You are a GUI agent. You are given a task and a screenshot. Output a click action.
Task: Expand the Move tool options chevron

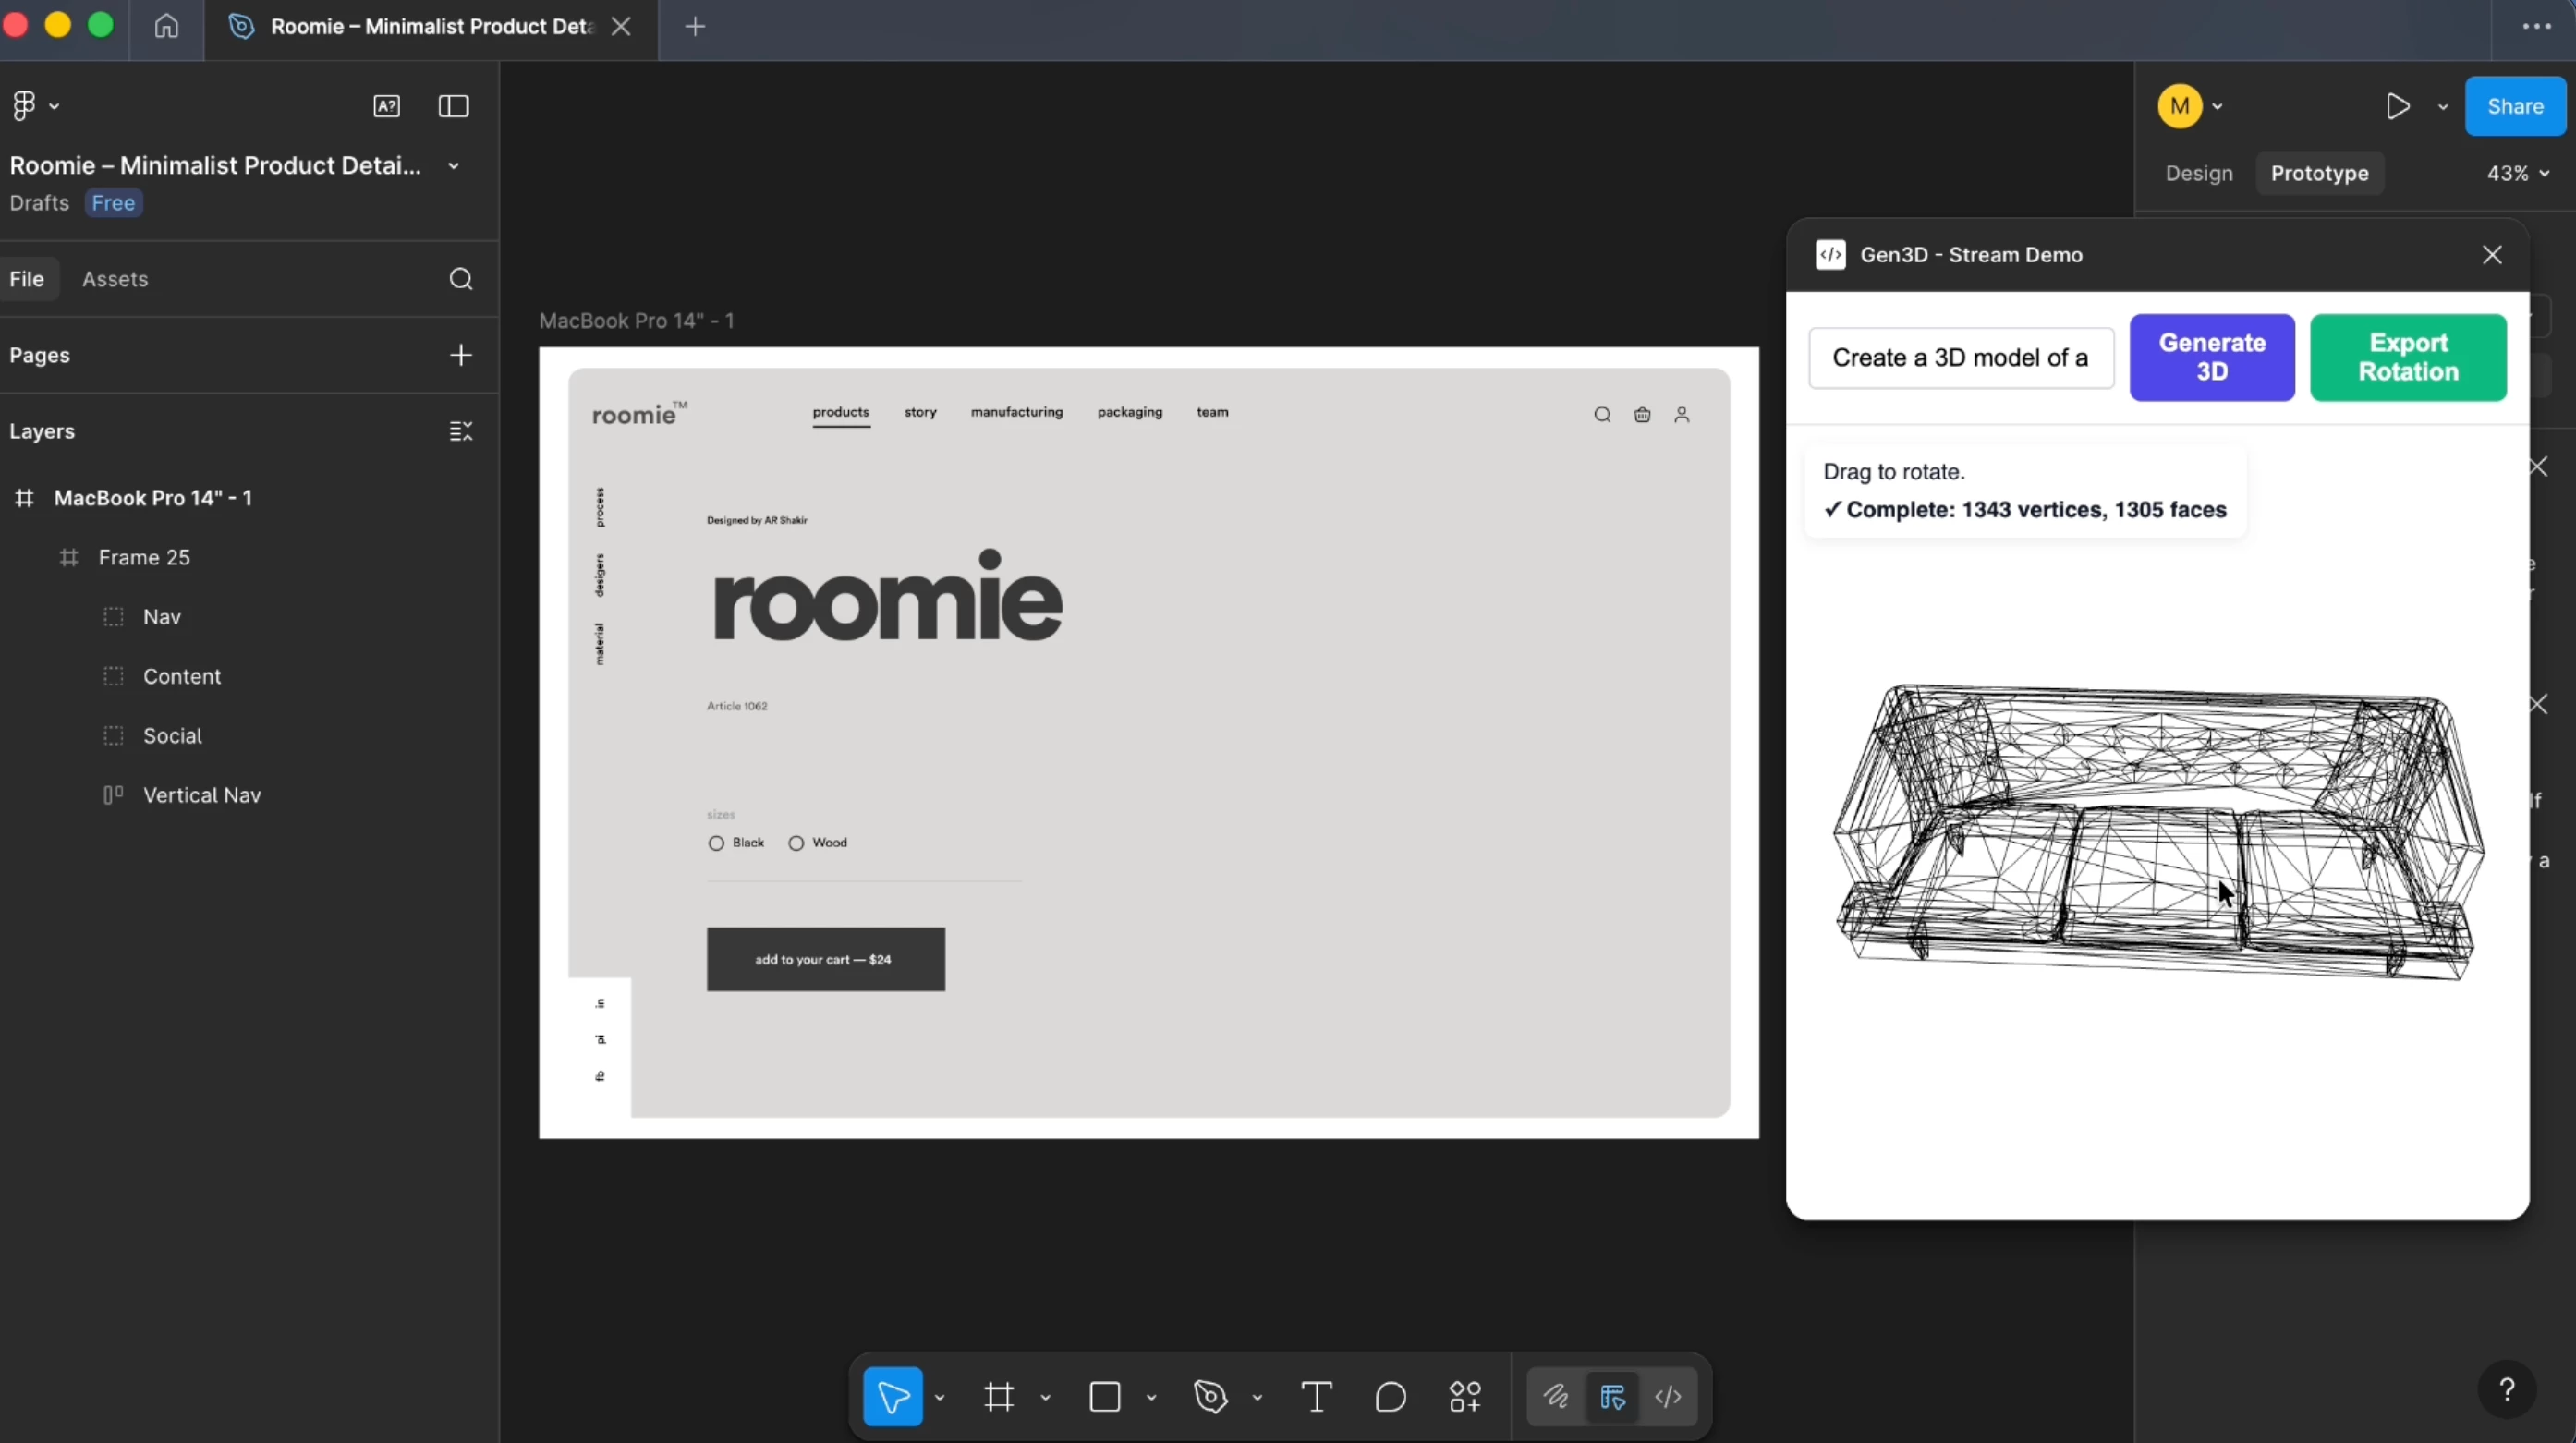pyautogui.click(x=938, y=1397)
